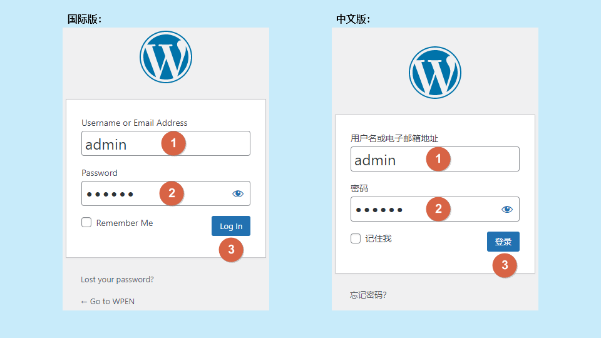Click the 用户名或电子邮箱地址 label
This screenshot has height=338, width=601.
[394, 138]
